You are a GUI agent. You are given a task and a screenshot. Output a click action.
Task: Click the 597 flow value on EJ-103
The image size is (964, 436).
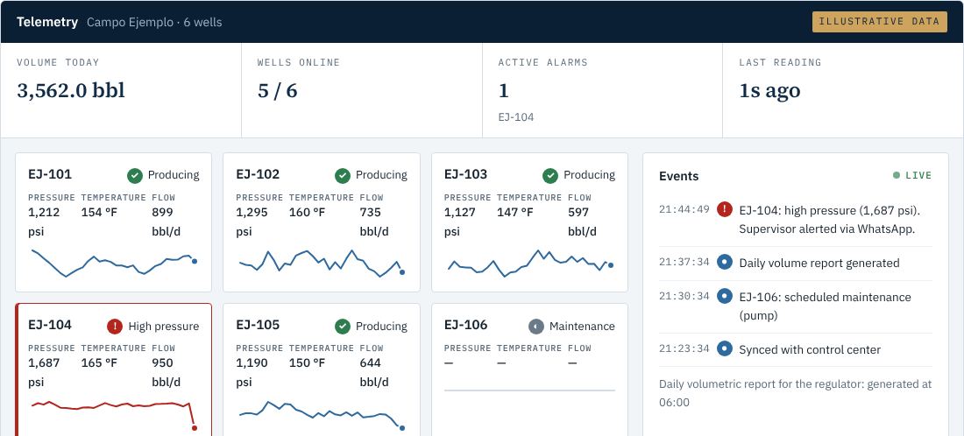(578, 213)
